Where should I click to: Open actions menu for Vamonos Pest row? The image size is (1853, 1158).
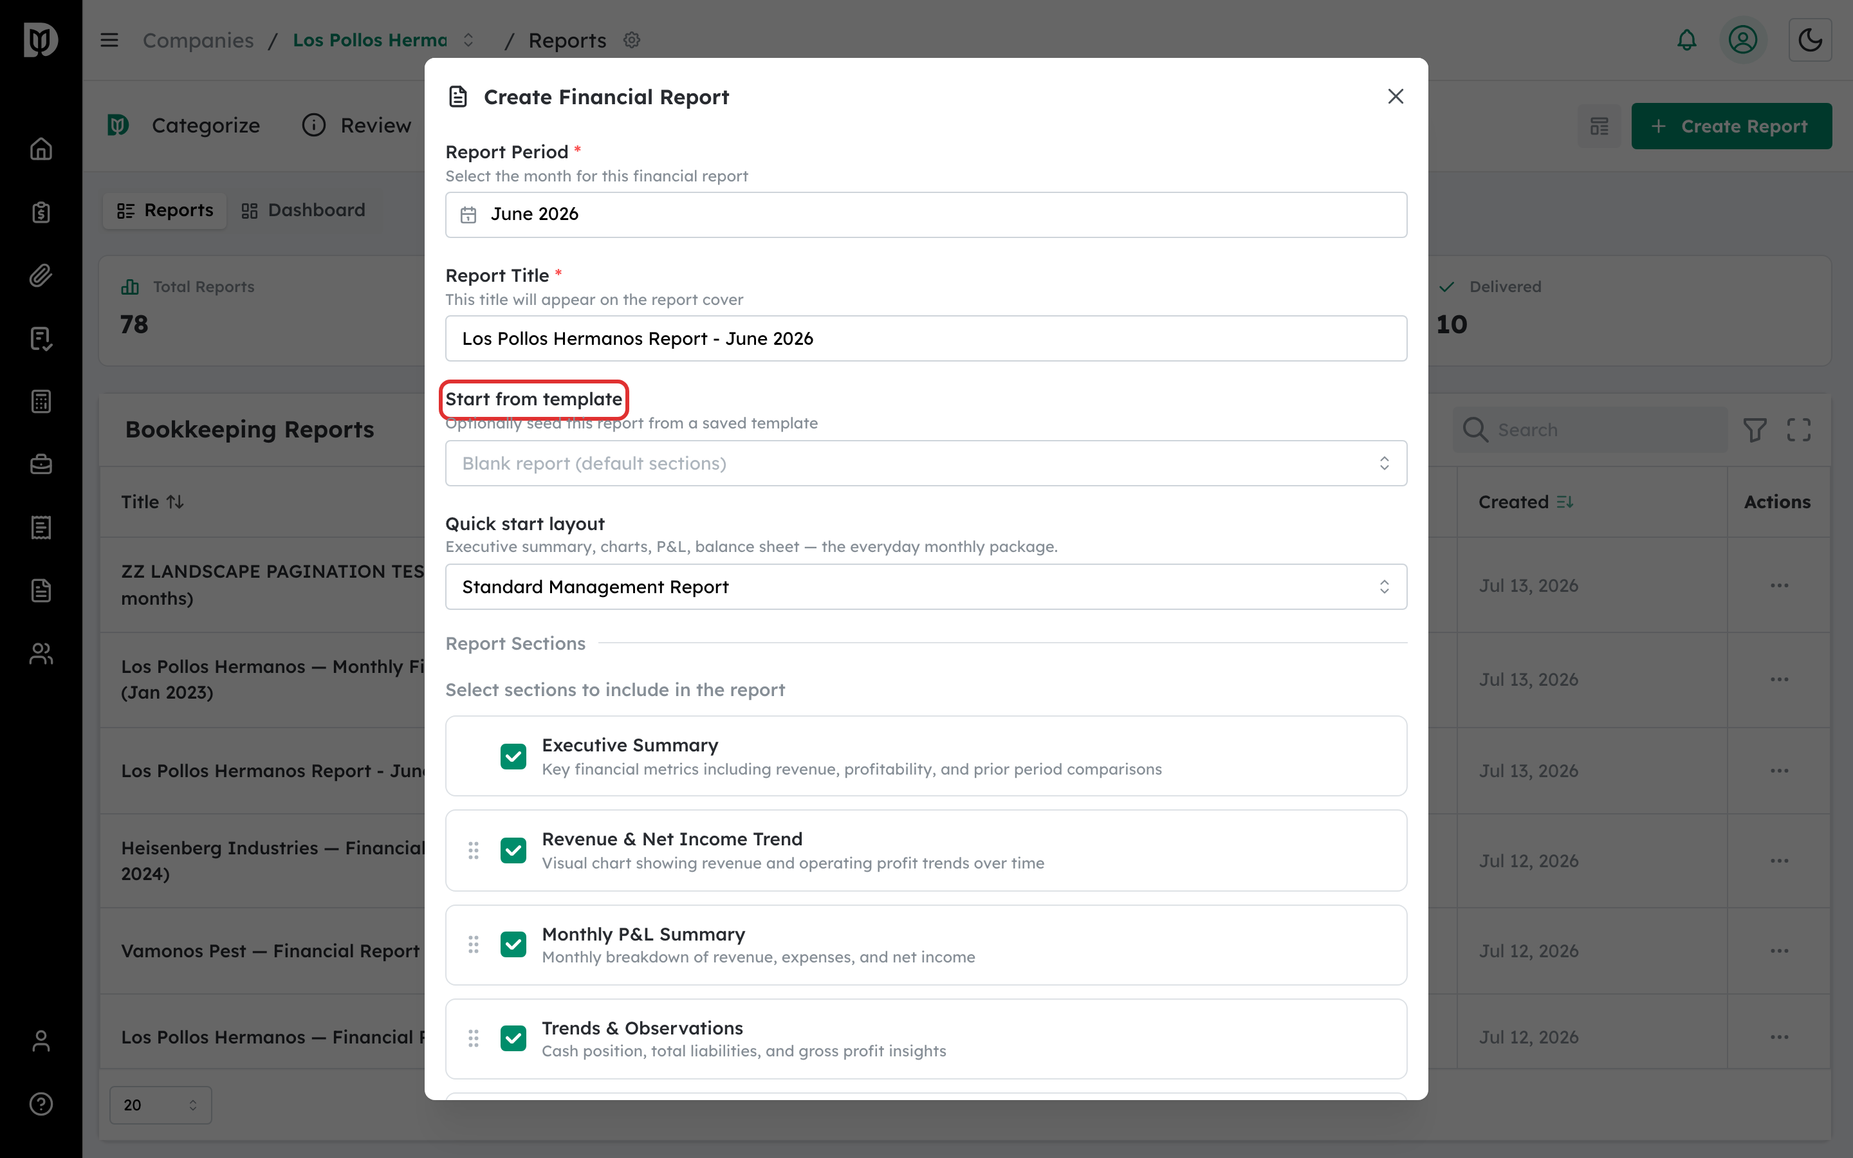pos(1779,951)
